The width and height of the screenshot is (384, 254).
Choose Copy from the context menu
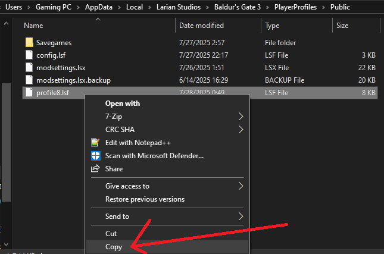pyautogui.click(x=114, y=247)
